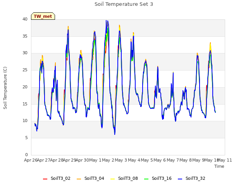Click the May 6 date tick label

(x=160, y=160)
